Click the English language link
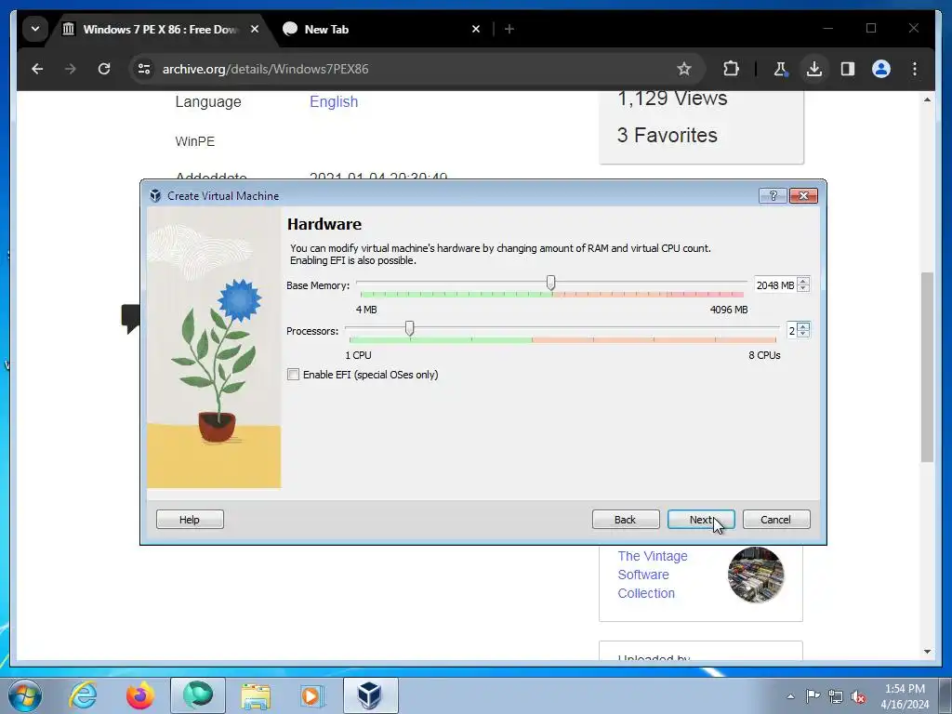952x714 pixels. pos(334,101)
